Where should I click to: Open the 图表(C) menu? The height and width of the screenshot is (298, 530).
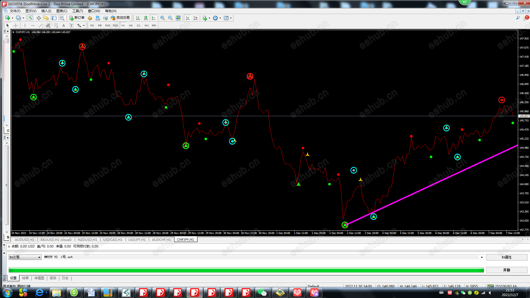[62, 11]
